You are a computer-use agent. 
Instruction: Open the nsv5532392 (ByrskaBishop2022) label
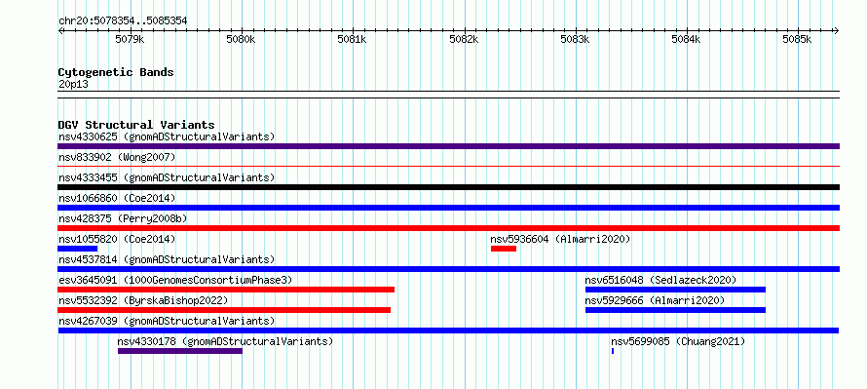(143, 300)
